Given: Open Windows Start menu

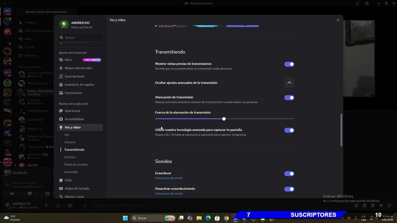Looking at the screenshot, I should coord(125,218).
